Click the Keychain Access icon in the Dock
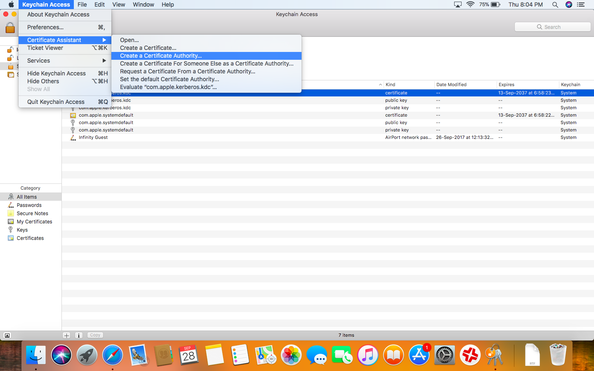Viewport: 594px width, 371px height. (x=495, y=355)
